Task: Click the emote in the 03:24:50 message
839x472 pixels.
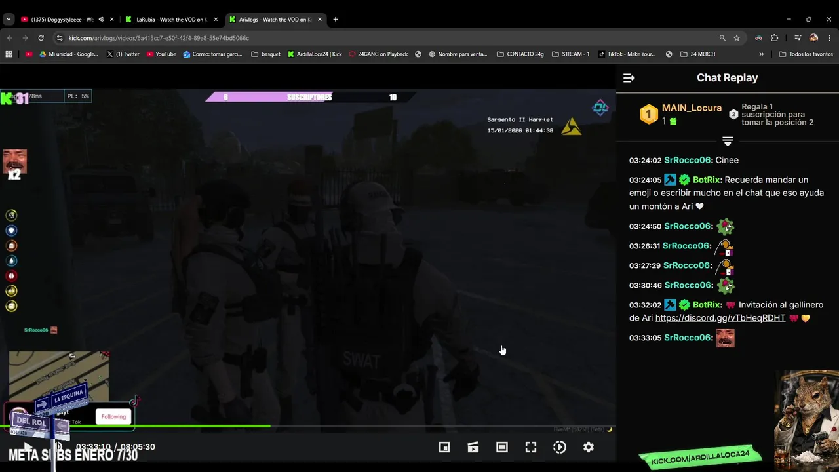Action: coord(725,227)
